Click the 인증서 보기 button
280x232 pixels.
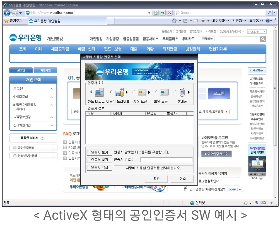click(x=100, y=152)
